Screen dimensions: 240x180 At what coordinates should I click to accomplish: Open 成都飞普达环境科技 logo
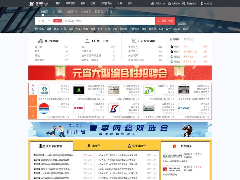114,108
